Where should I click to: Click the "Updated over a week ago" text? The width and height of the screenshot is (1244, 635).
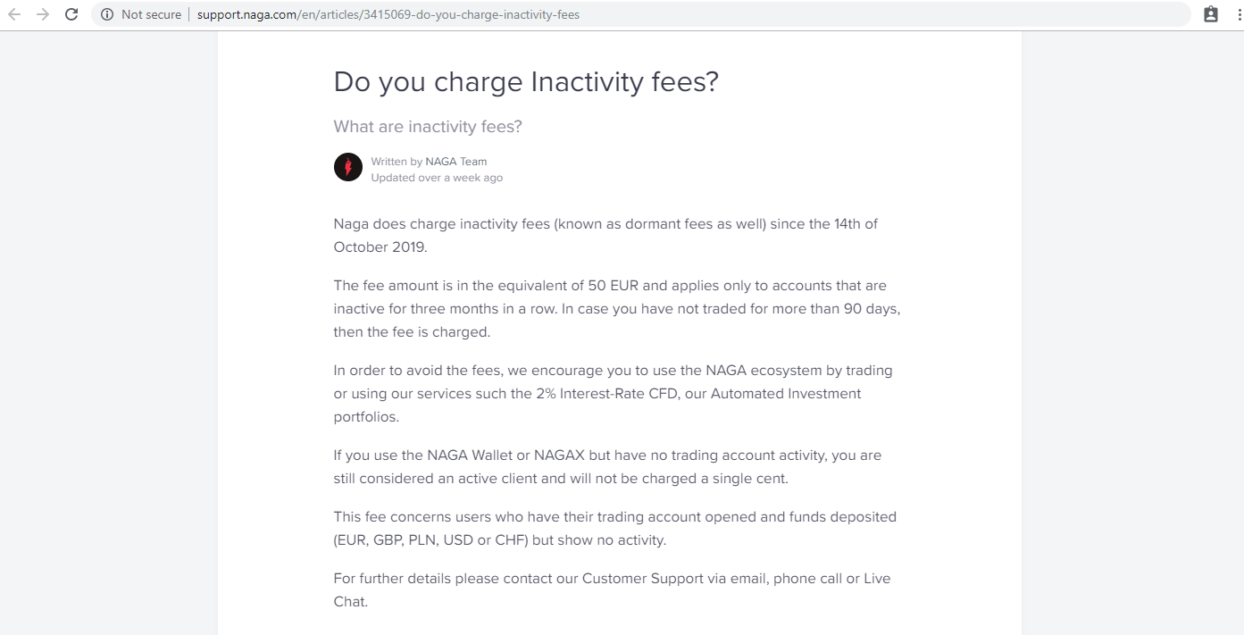(x=437, y=178)
